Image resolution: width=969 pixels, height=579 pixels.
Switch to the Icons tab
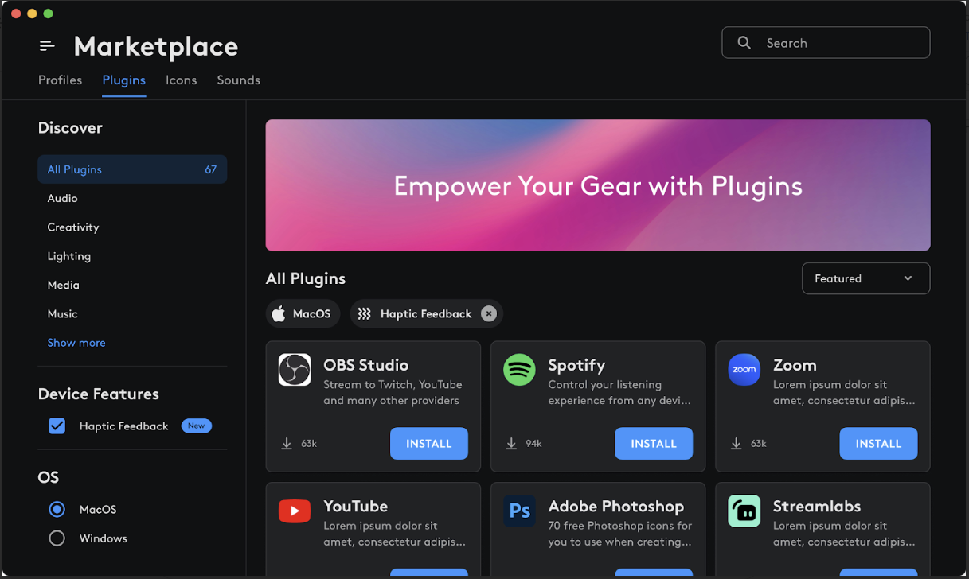pyautogui.click(x=181, y=80)
